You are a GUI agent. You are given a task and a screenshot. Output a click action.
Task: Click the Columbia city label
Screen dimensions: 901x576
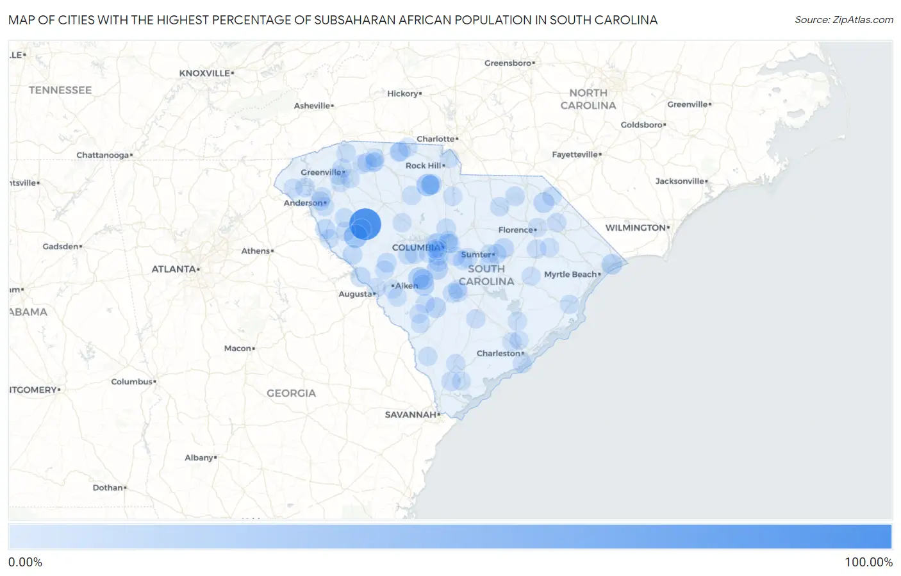(417, 248)
